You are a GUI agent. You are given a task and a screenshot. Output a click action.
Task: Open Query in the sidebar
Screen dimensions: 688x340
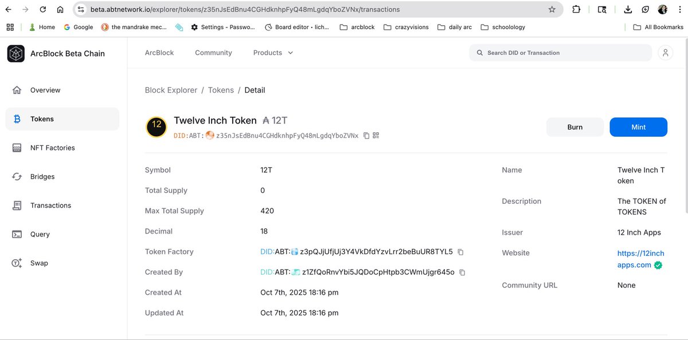(x=62, y=234)
